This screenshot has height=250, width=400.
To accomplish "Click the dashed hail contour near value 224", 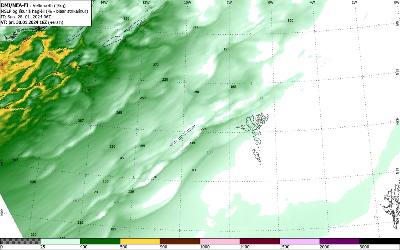I will (183, 135).
